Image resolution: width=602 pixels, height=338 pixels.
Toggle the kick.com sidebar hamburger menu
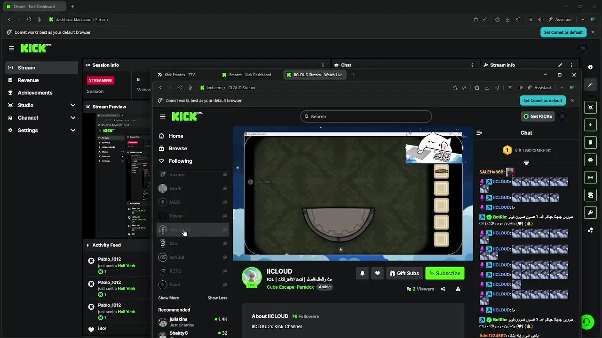click(x=163, y=116)
